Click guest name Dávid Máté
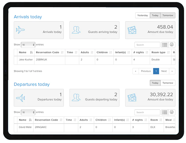 pyautogui.click(x=25, y=127)
